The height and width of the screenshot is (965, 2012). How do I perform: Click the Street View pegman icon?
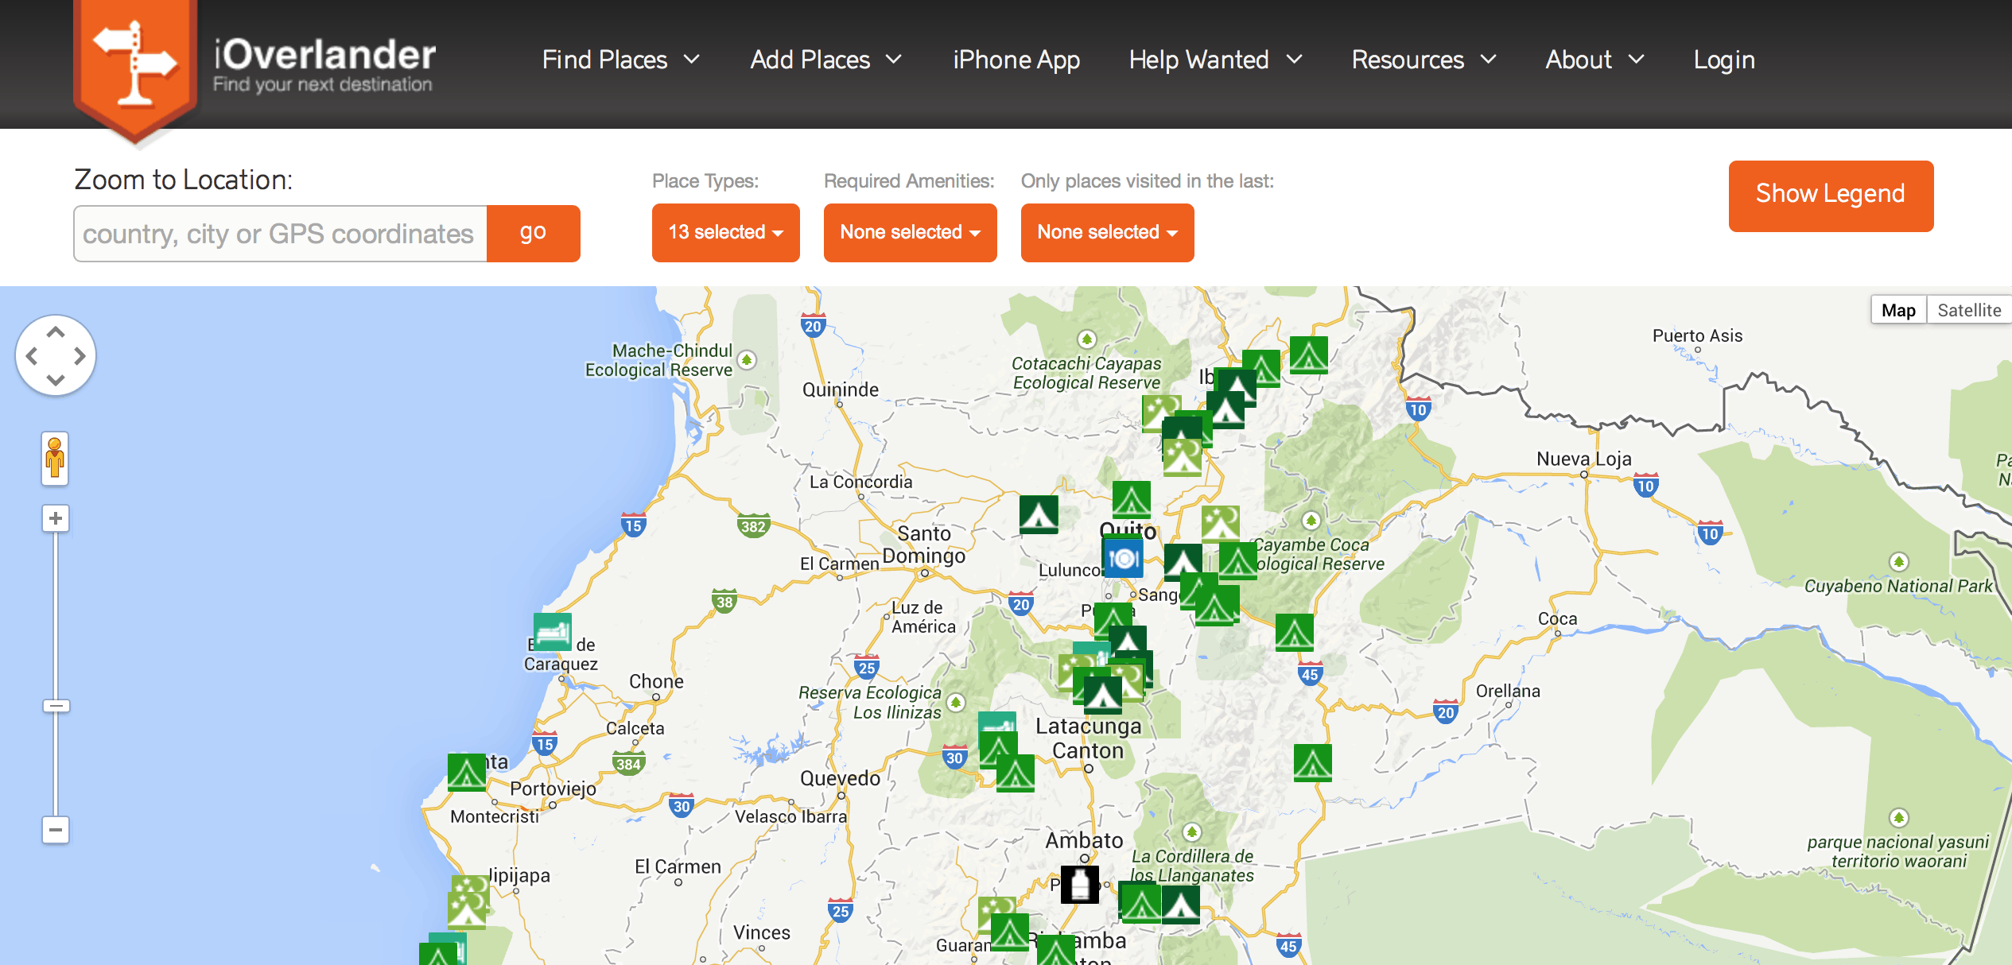pyautogui.click(x=55, y=458)
